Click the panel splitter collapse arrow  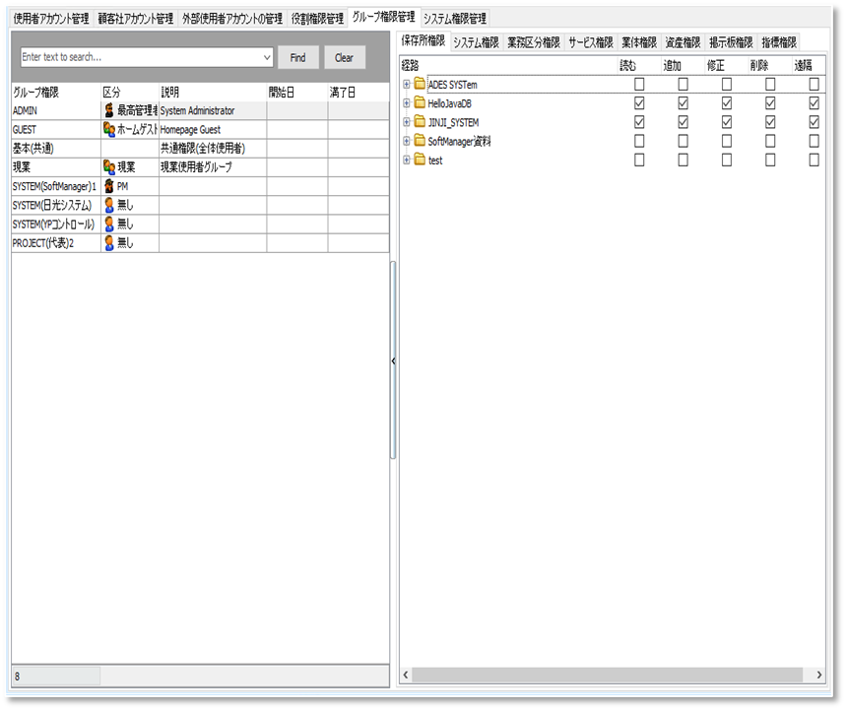[x=393, y=361]
